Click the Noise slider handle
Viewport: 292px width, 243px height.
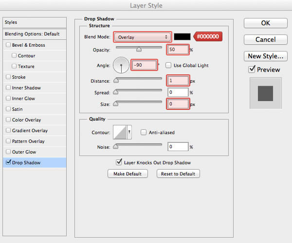pos(116,146)
